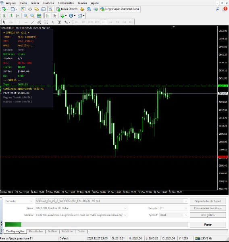Viewport: 229px width, 242px height.
Task: Toggle the Strategy Tester magnifier icon
Action: coord(50,9)
